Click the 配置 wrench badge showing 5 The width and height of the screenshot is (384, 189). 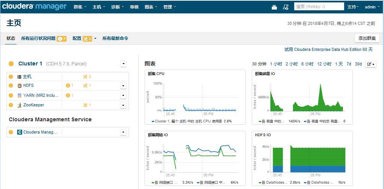click(x=88, y=38)
